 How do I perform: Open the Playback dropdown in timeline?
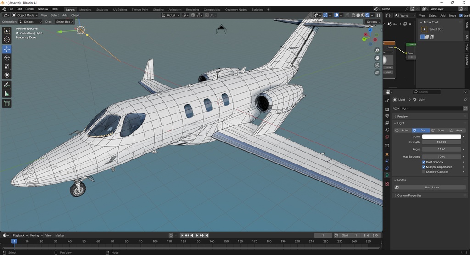pyautogui.click(x=20, y=236)
